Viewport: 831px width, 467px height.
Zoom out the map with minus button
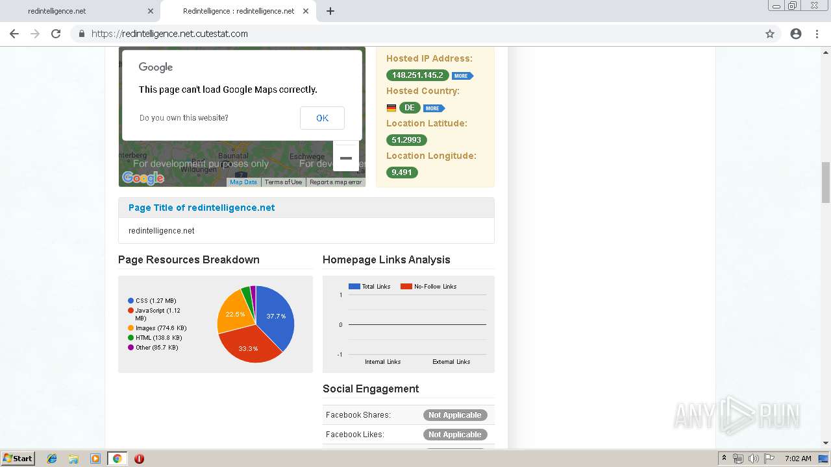coord(346,158)
